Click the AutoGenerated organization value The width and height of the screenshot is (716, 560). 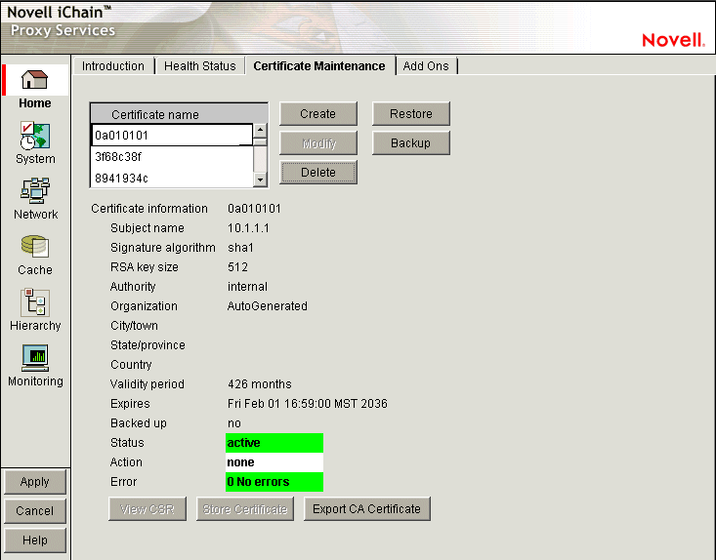pos(267,306)
